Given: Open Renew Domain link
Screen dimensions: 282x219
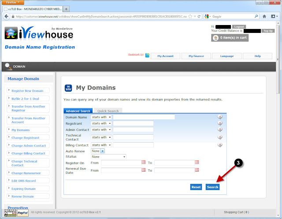Looking at the screenshot, I should [22, 197].
